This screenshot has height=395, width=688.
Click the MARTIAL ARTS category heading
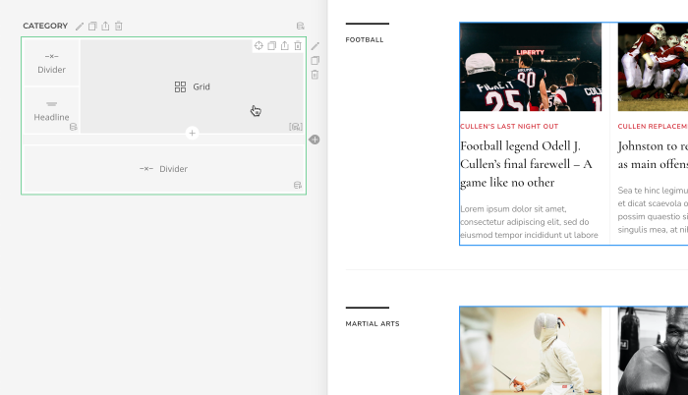coord(373,324)
